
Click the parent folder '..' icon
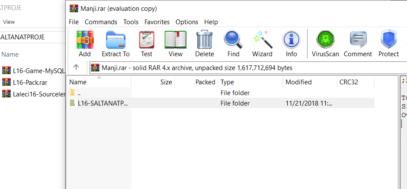[x=72, y=93]
